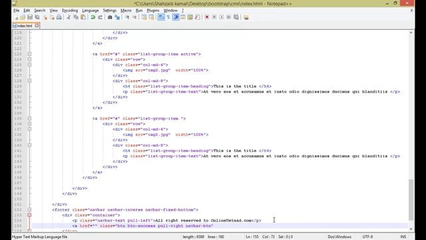The height and width of the screenshot is (240, 426).
Task: Collapse the fold marker on line 124
Action: 29,59
